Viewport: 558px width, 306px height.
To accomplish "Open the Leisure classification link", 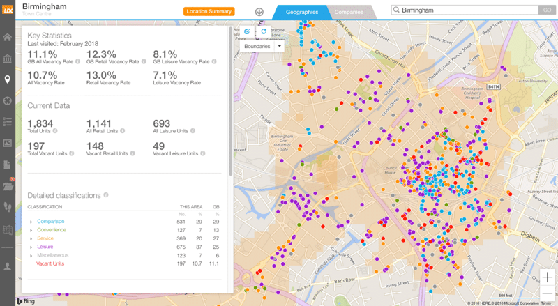I will coord(45,247).
